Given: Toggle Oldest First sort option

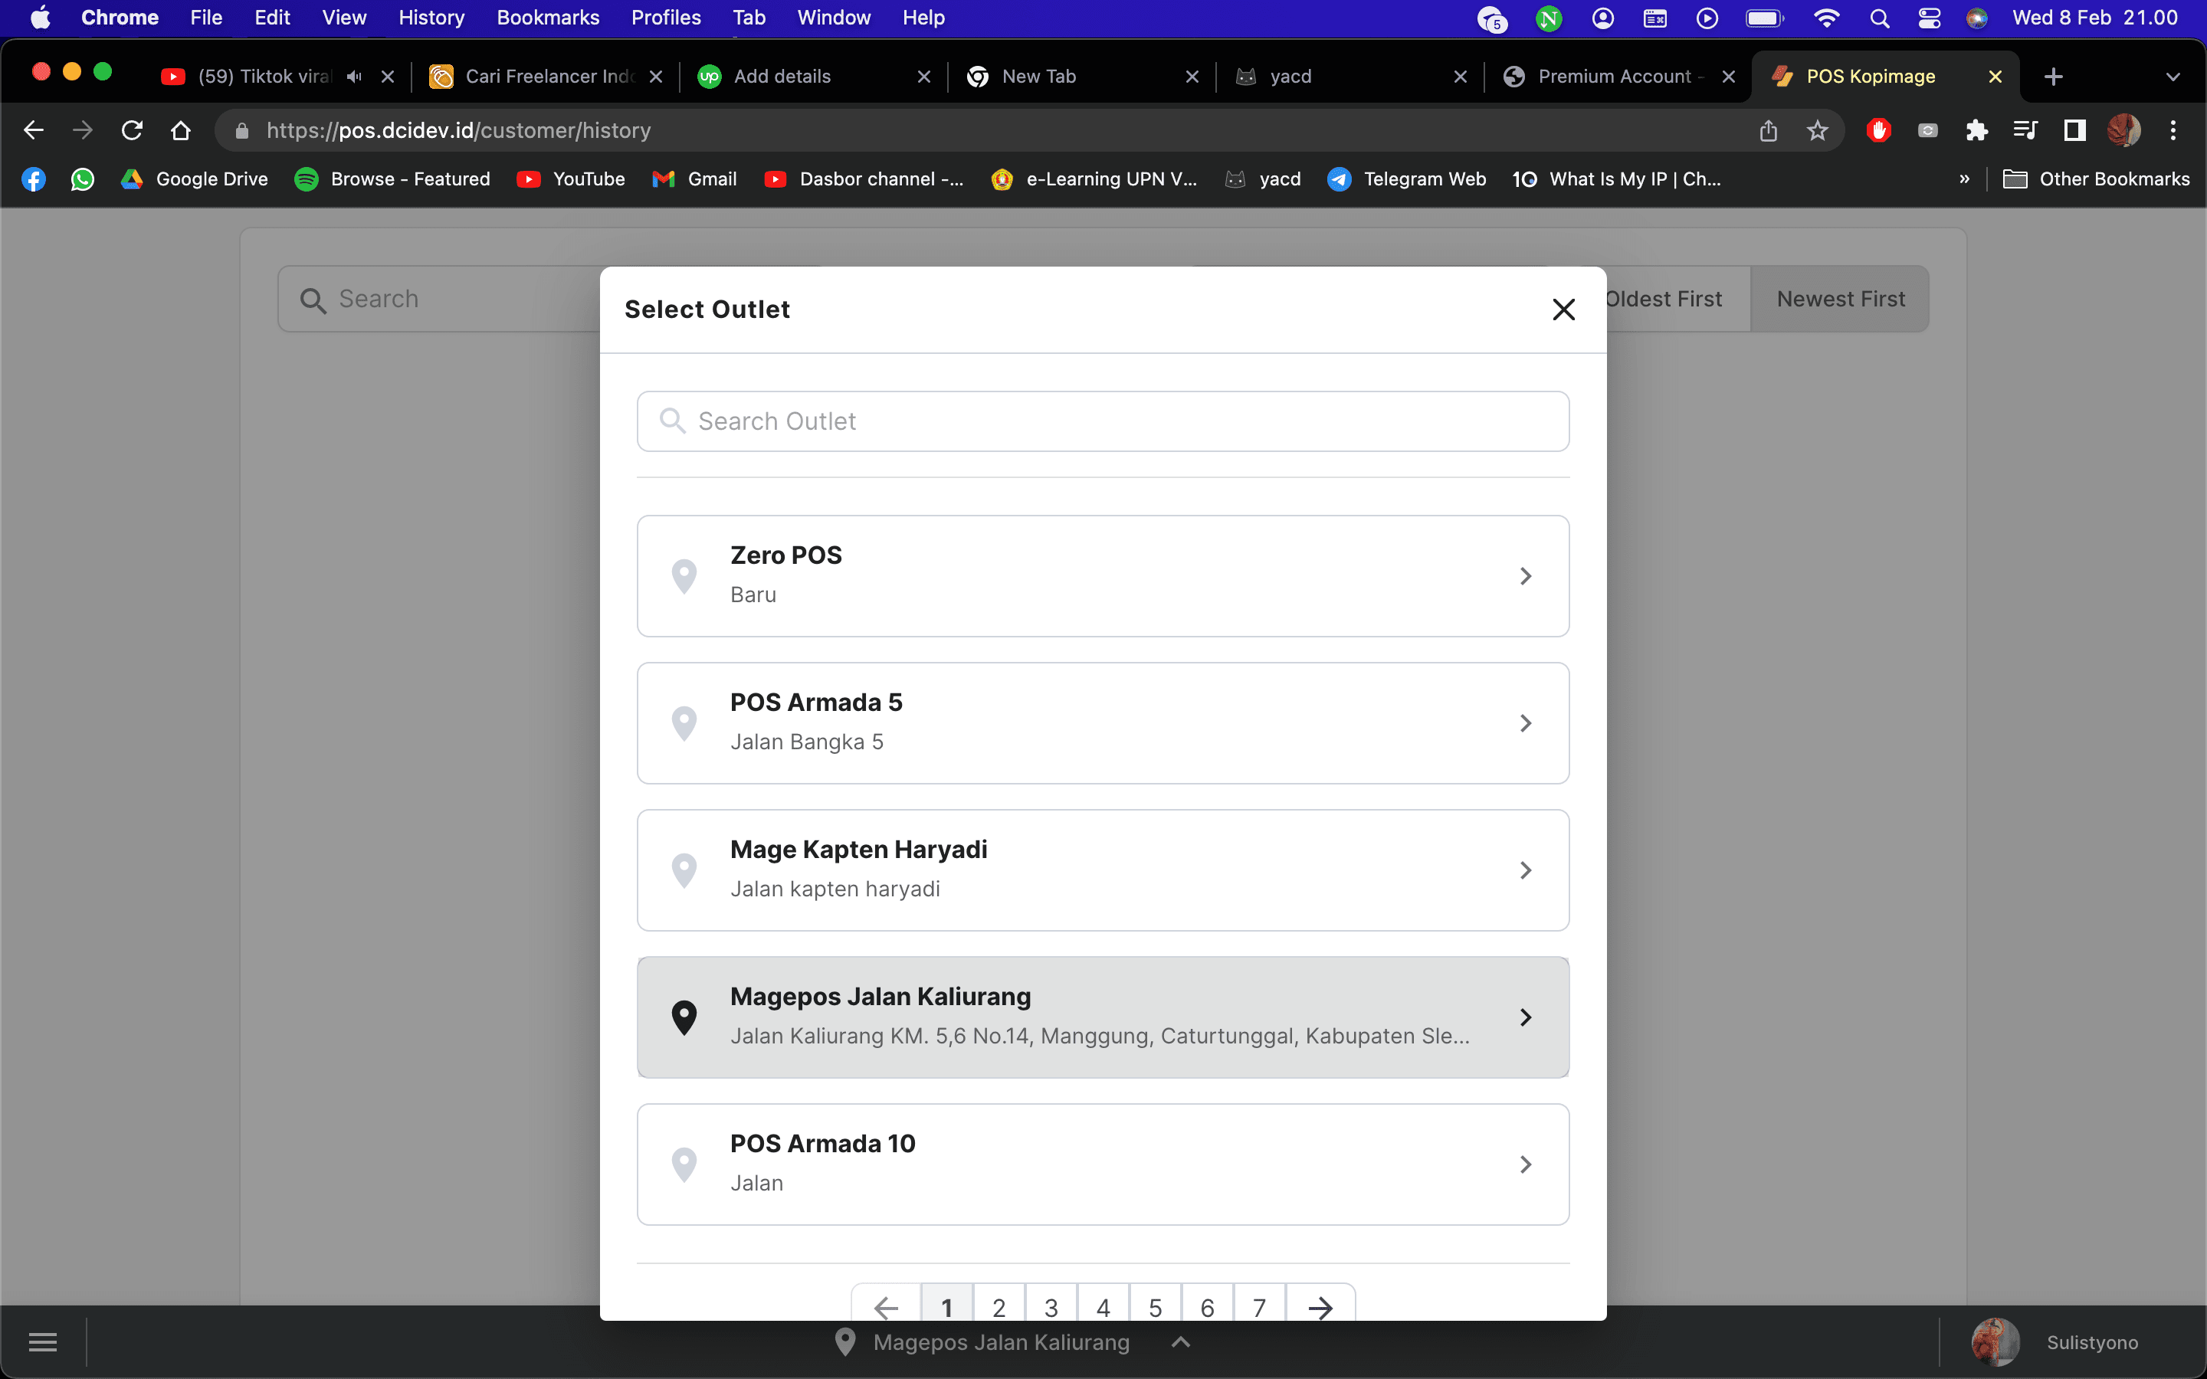Looking at the screenshot, I should click(x=1664, y=299).
